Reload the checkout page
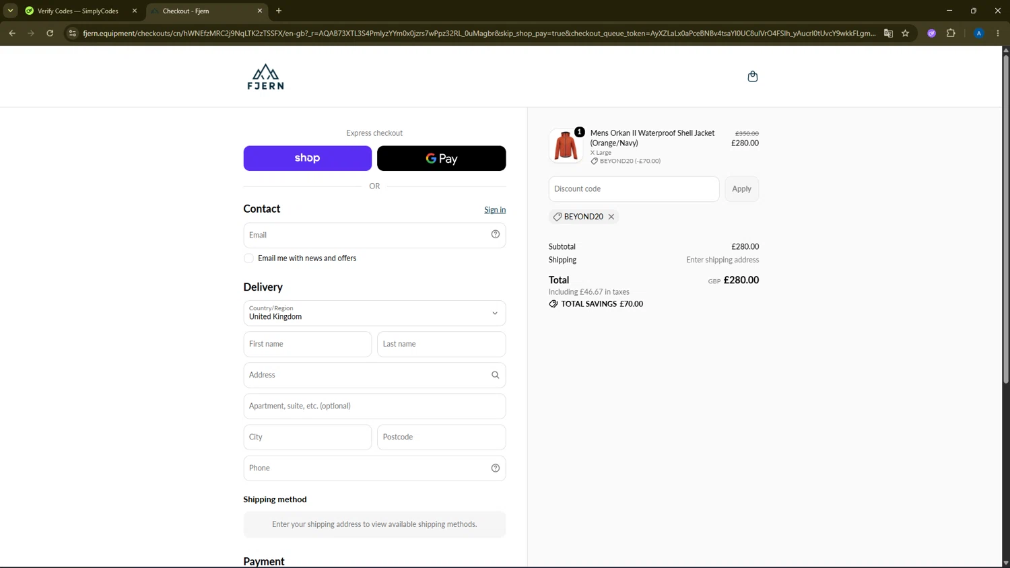1010x568 pixels. pyautogui.click(x=50, y=33)
